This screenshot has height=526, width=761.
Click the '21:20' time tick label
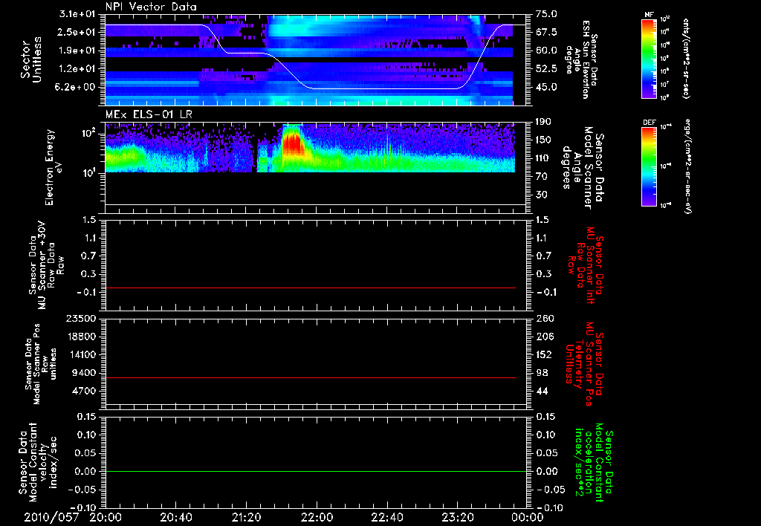(247, 517)
